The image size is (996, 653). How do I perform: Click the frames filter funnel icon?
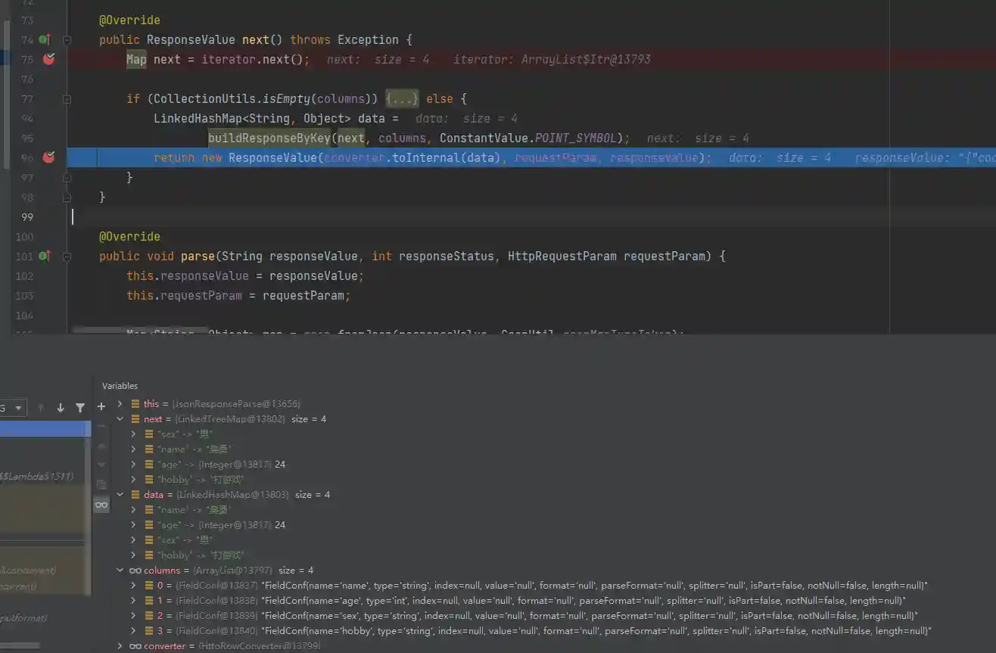(80, 408)
